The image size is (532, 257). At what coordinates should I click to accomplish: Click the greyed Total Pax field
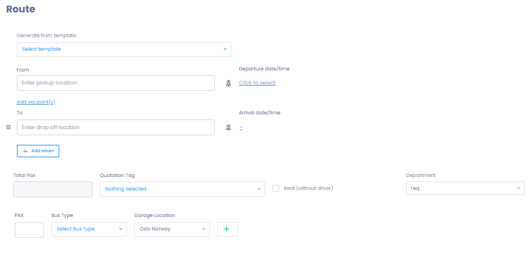click(x=53, y=189)
